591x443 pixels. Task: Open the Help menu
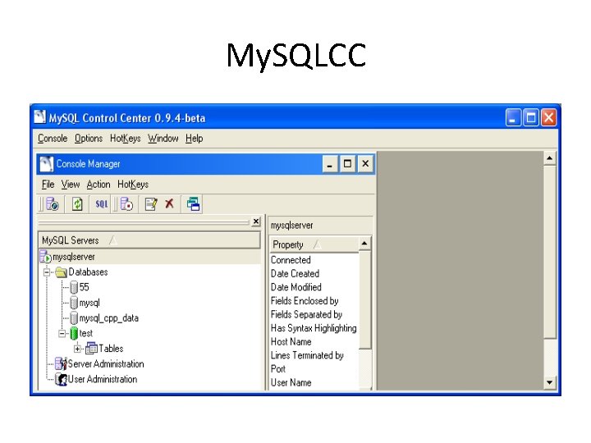[x=194, y=139]
